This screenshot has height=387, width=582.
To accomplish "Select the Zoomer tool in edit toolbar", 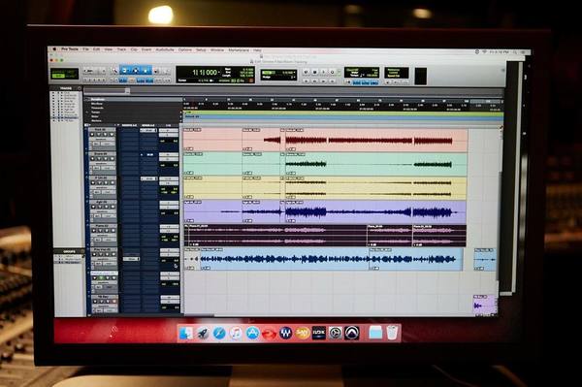I will (115, 71).
